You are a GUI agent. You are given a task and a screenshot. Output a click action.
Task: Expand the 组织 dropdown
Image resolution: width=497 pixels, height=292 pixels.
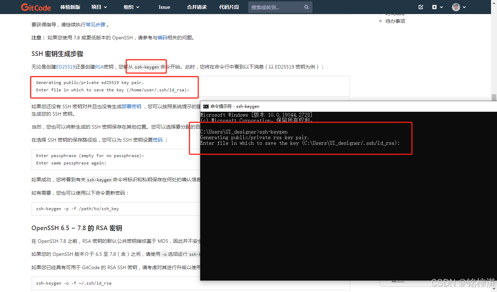131,7
